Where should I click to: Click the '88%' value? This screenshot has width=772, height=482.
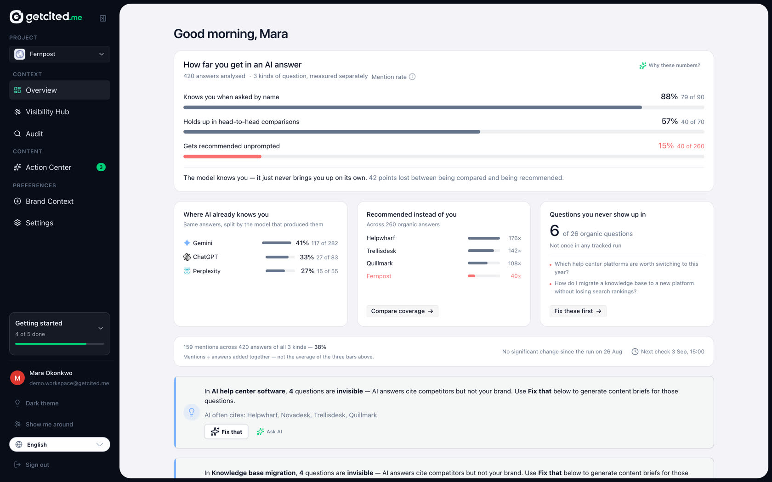[x=669, y=96]
